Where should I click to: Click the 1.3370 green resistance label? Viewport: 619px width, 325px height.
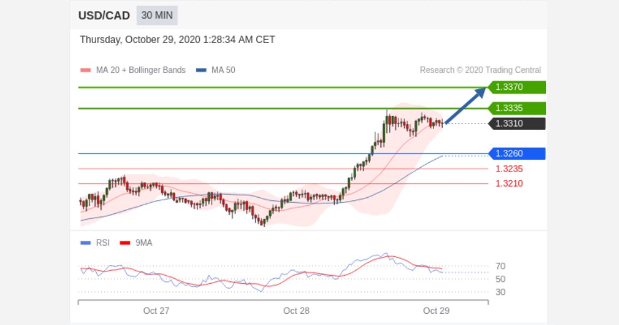517,87
